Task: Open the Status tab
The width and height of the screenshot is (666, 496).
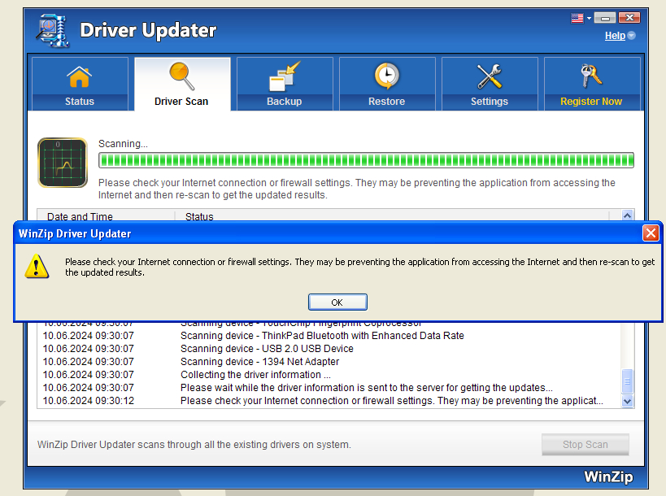Action: [x=80, y=84]
